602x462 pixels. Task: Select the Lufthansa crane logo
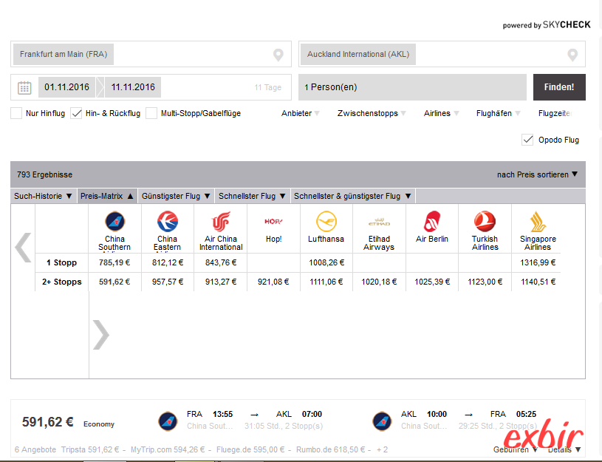tap(326, 221)
